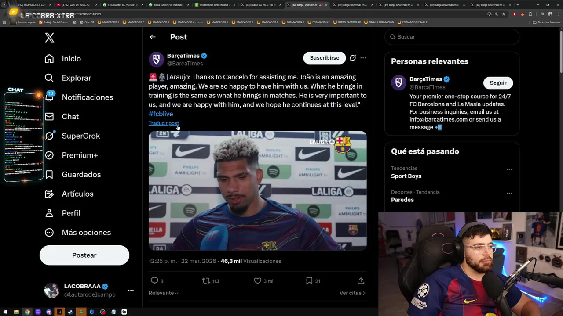563x316 pixels.
Task: Open BarçaTimes in Personas relevantes
Action: tap(426, 79)
